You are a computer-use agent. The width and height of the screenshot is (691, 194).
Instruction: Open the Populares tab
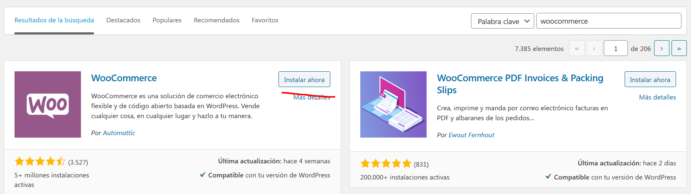[167, 20]
